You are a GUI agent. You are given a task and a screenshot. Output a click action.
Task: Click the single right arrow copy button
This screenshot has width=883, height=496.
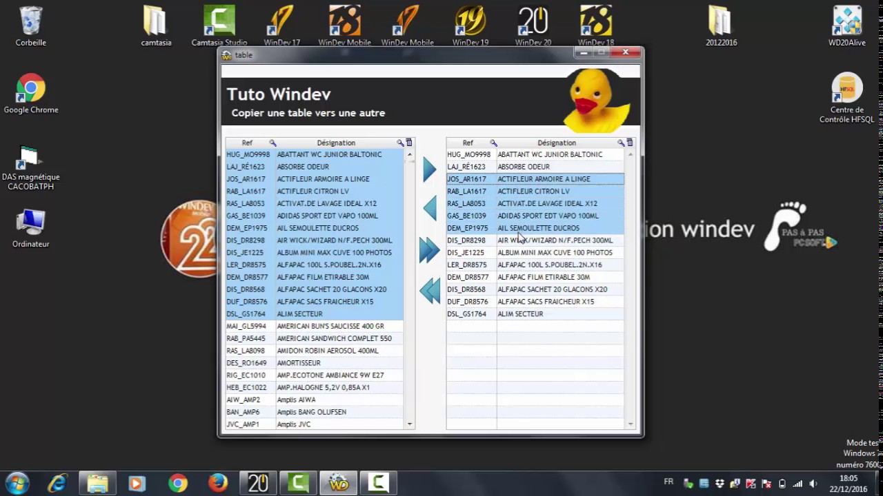pos(430,169)
